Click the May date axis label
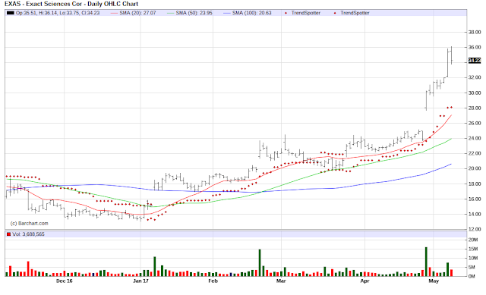 434,281
